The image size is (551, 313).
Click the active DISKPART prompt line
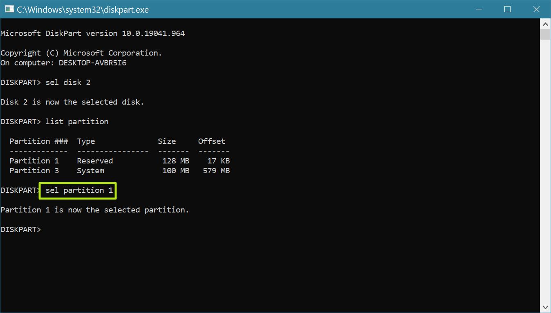click(x=20, y=229)
